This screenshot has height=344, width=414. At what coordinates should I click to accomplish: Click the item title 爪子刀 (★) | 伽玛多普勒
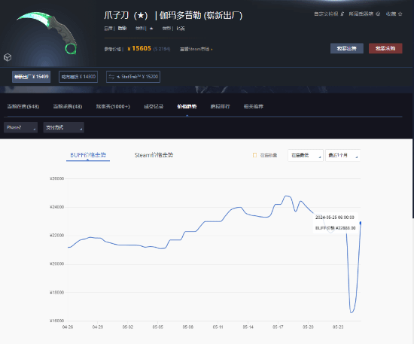pyautogui.click(x=173, y=15)
